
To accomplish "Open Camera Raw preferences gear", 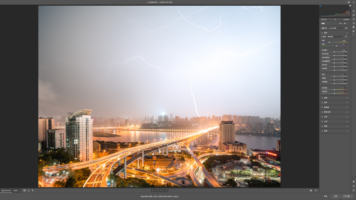I will tap(349, 2).
